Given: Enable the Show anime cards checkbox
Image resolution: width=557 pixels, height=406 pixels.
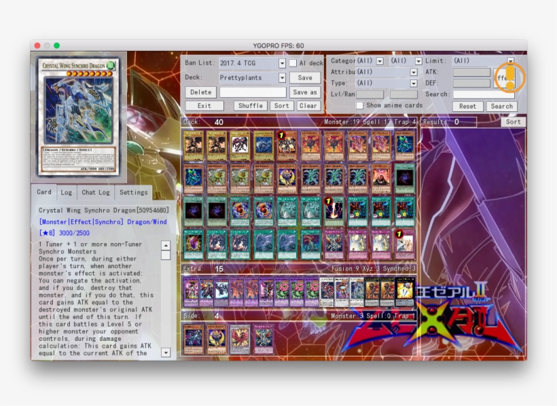Looking at the screenshot, I should (x=359, y=105).
